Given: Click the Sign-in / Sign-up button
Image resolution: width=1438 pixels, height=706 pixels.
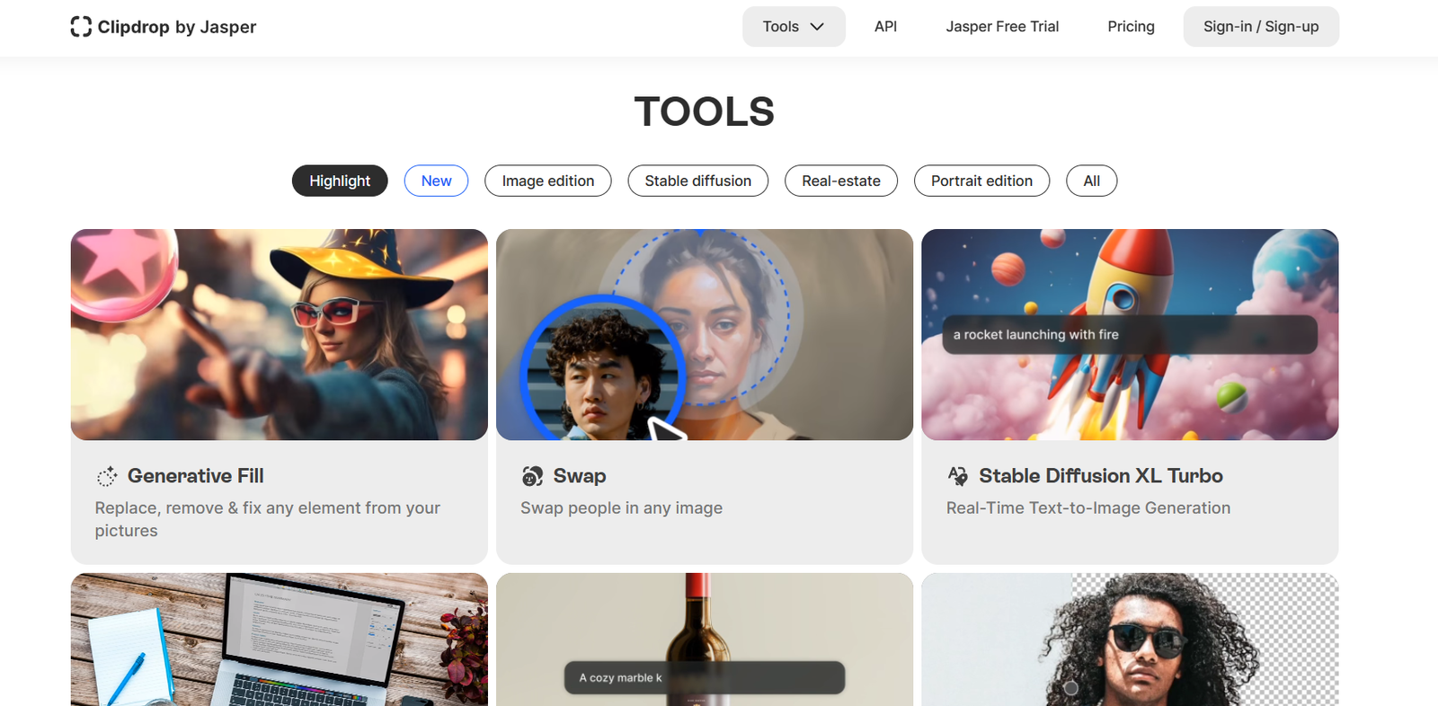Looking at the screenshot, I should tap(1261, 27).
